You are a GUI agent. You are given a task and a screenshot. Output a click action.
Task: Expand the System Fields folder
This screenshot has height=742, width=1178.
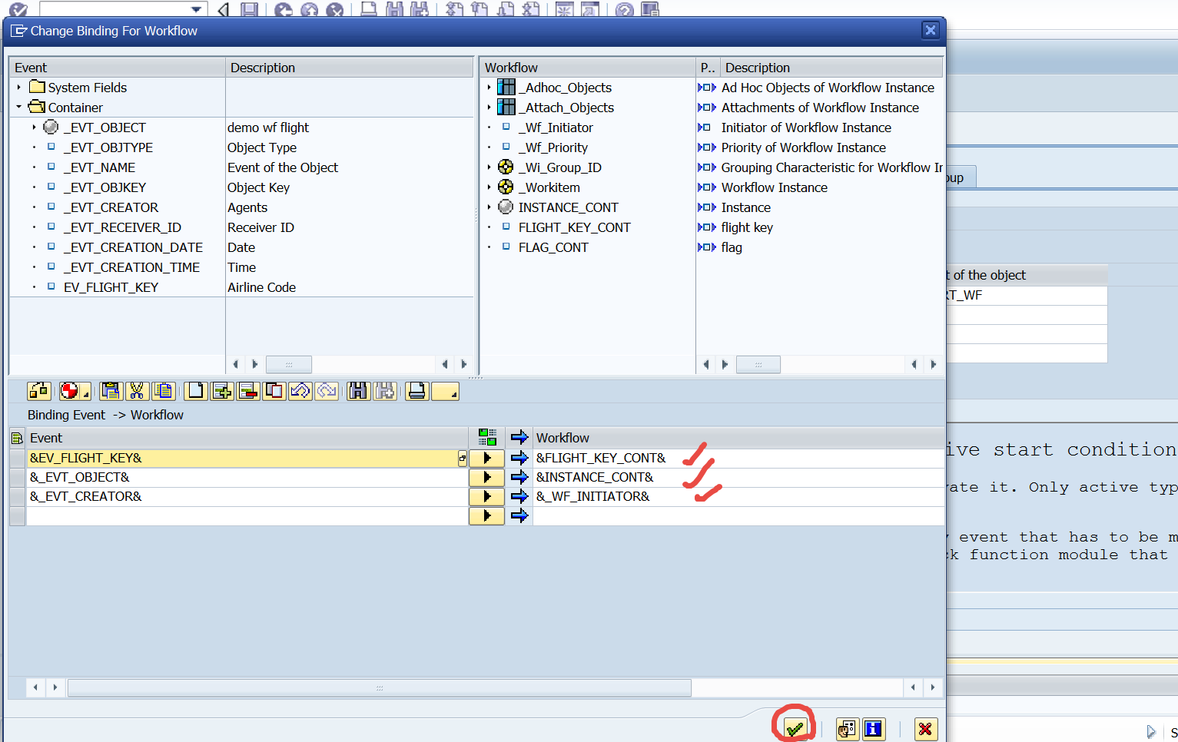click(18, 88)
